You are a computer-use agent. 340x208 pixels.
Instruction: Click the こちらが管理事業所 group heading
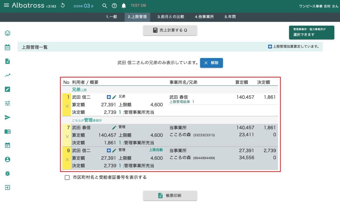coord(87,120)
